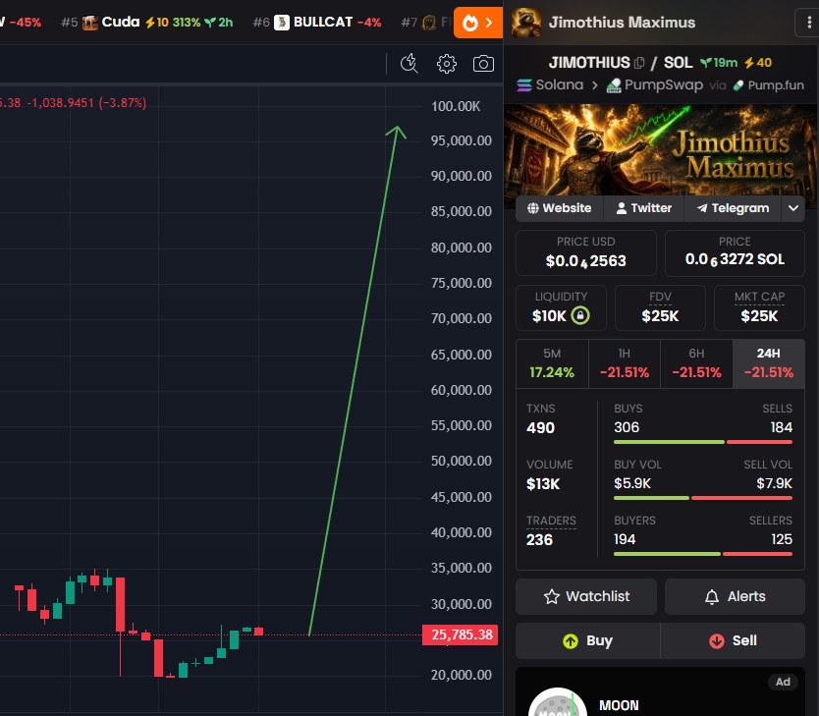Click the LIQUIDITY $10K value
The image size is (819, 716).
point(549,316)
